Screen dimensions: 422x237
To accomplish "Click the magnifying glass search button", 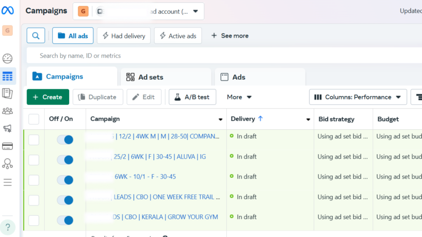I will [x=36, y=35].
